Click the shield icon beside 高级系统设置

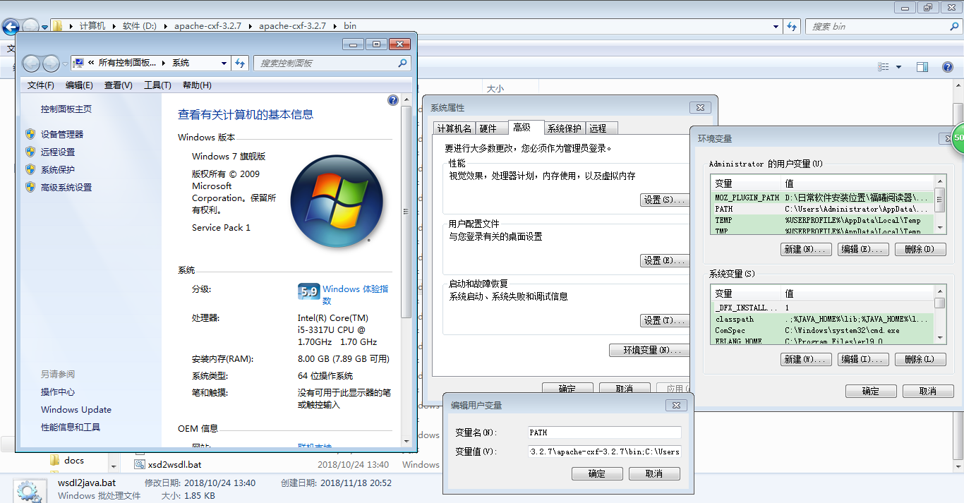coord(30,187)
